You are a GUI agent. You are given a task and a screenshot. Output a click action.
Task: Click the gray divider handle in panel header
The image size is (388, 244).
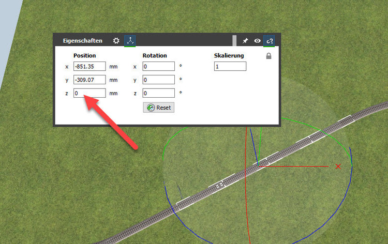[234, 40]
